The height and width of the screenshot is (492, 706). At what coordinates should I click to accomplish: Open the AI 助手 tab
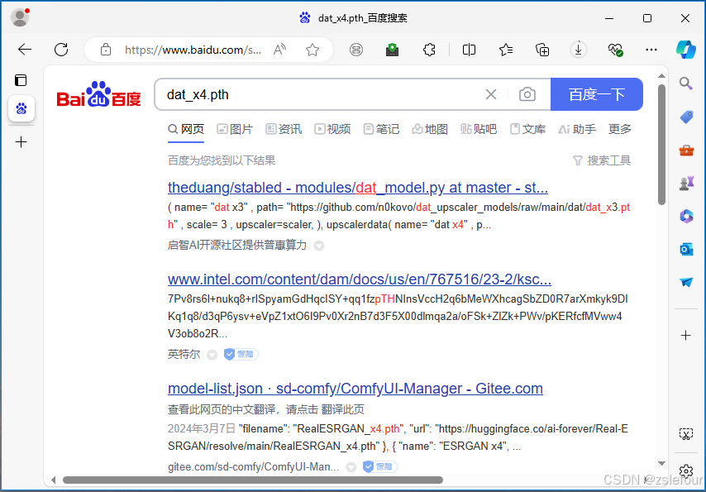(577, 129)
